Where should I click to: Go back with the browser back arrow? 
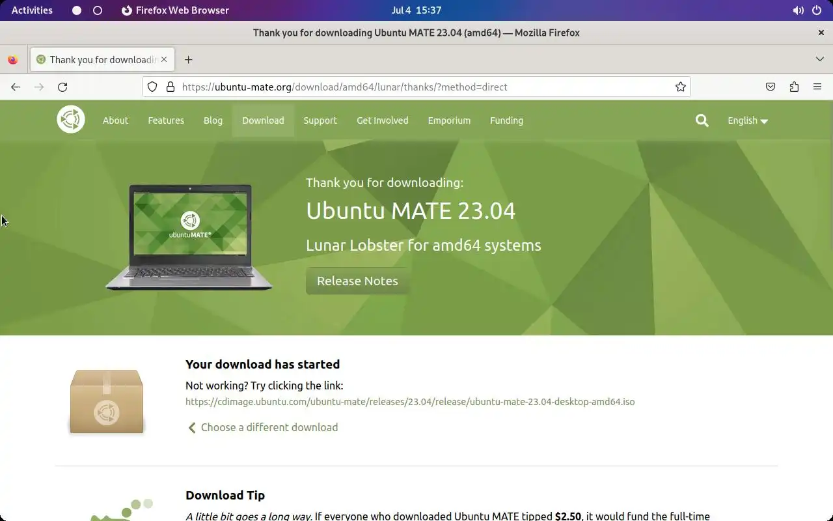[x=16, y=87]
